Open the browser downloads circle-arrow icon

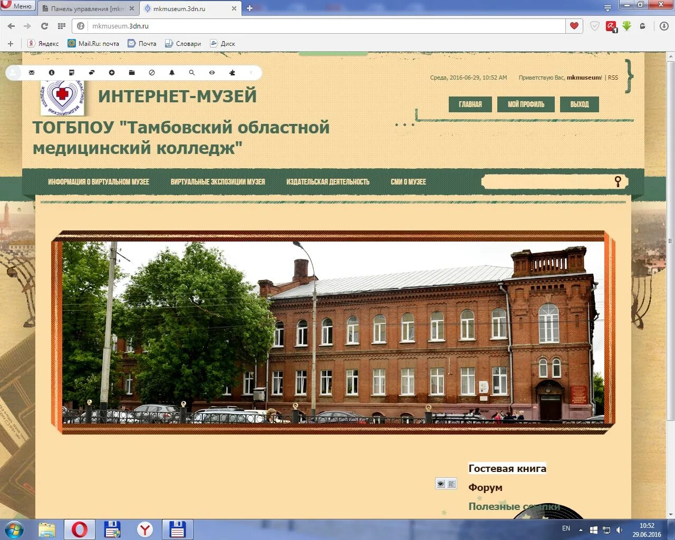click(664, 26)
